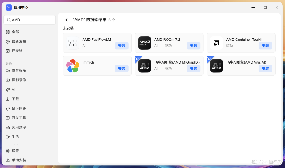Install Immich
Viewport: 285px width, 168px height.
tap(122, 69)
